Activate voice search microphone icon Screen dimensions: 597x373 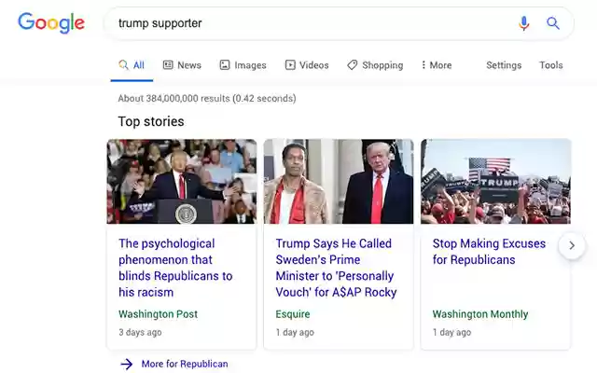click(x=524, y=23)
